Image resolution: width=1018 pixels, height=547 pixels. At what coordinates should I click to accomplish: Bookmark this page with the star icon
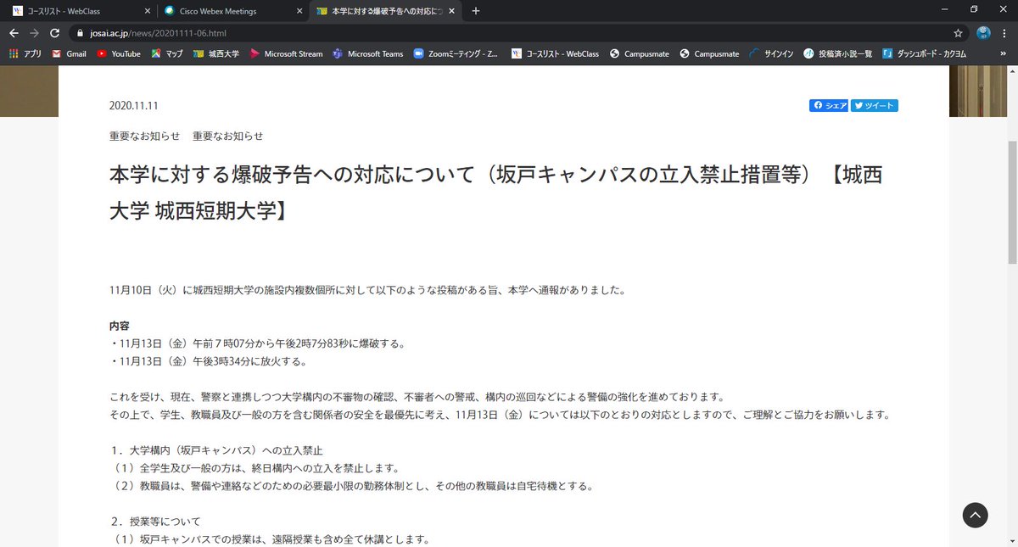tap(958, 33)
